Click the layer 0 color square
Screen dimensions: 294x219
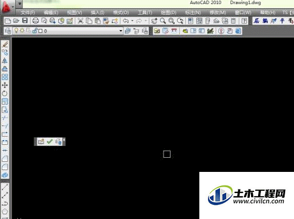tap(41, 31)
